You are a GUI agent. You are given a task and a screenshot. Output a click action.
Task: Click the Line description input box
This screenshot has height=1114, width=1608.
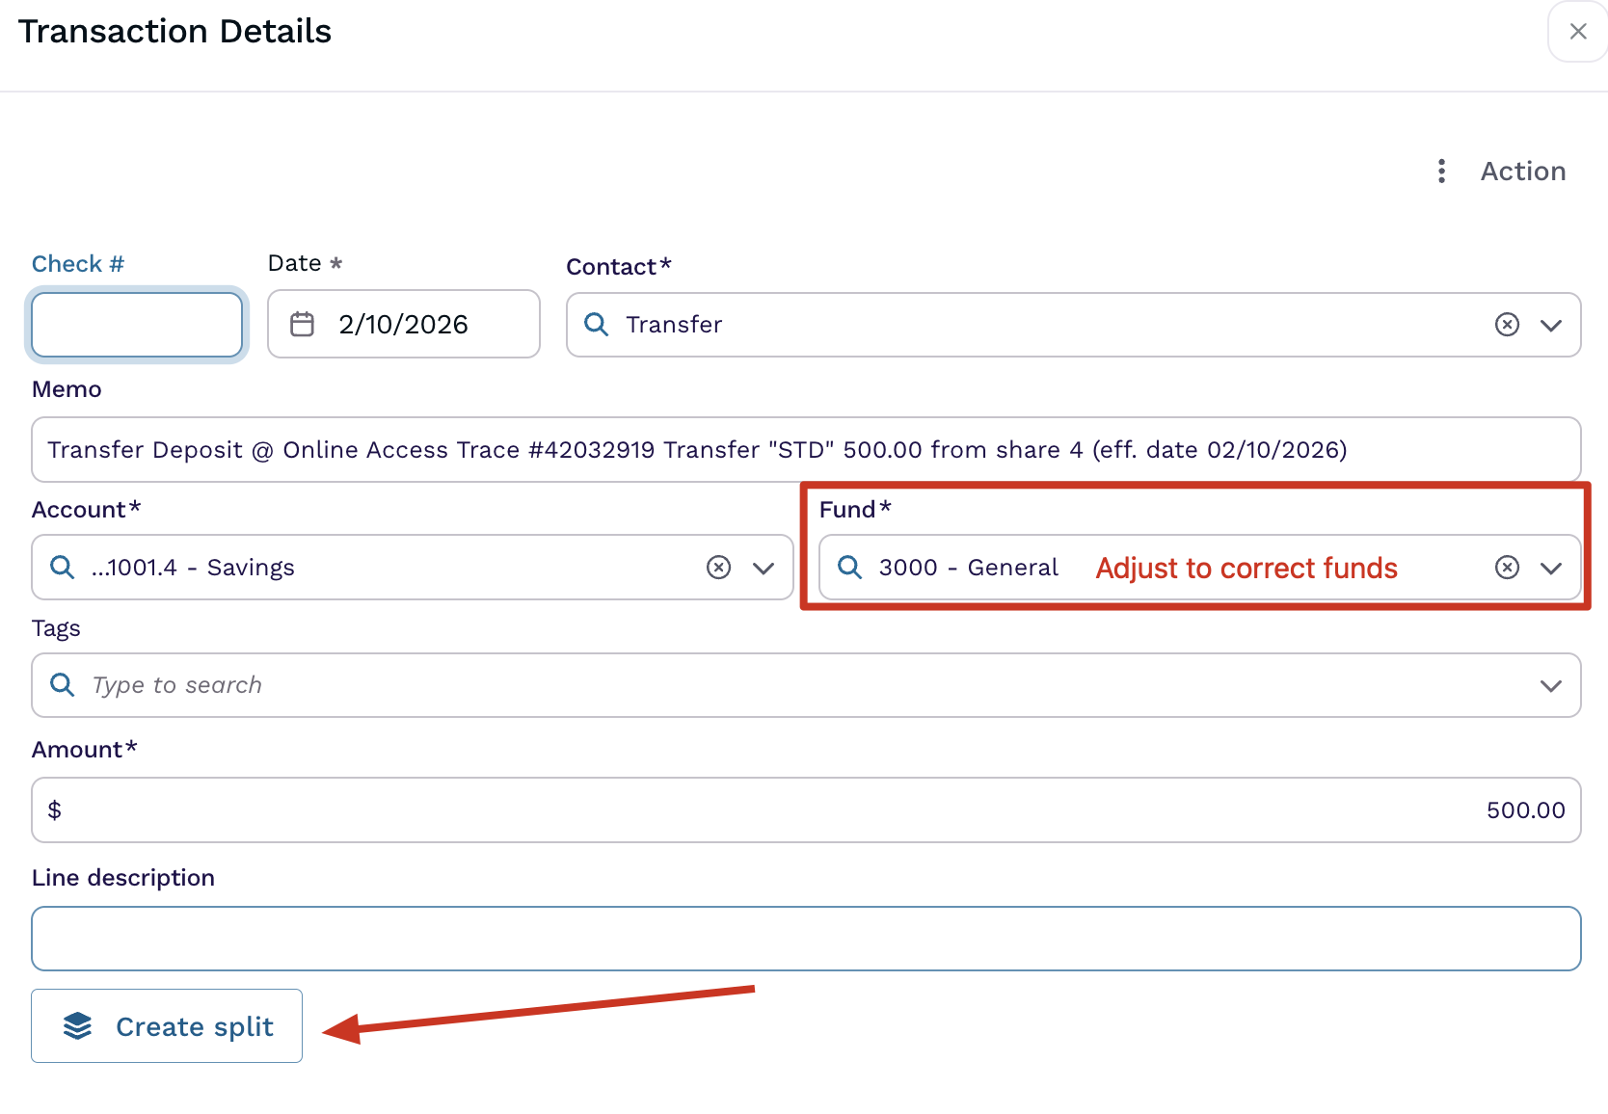click(x=806, y=939)
